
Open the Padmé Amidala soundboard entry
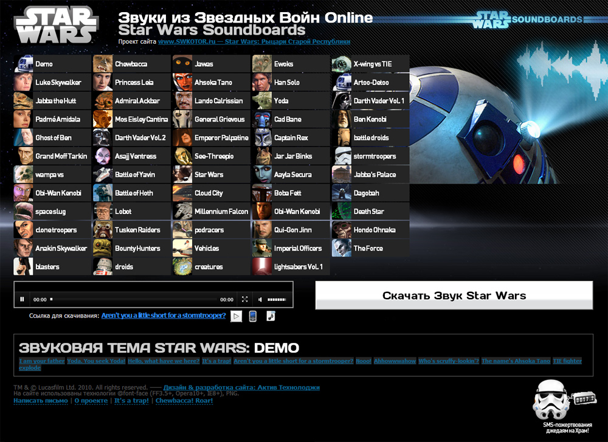52,119
